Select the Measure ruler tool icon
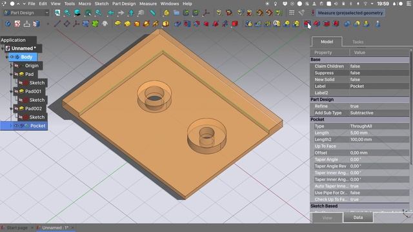Screen dimensions: 413x232 pyautogui.click(x=152, y=13)
